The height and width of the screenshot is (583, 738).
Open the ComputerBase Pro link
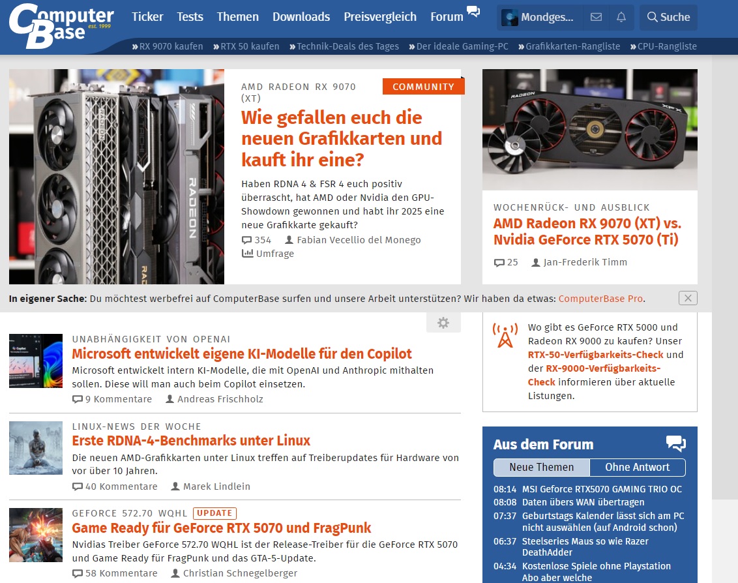tap(600, 299)
